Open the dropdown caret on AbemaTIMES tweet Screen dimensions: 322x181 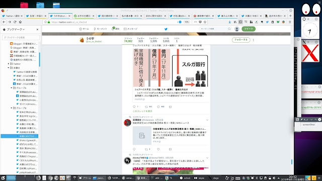tap(207, 158)
